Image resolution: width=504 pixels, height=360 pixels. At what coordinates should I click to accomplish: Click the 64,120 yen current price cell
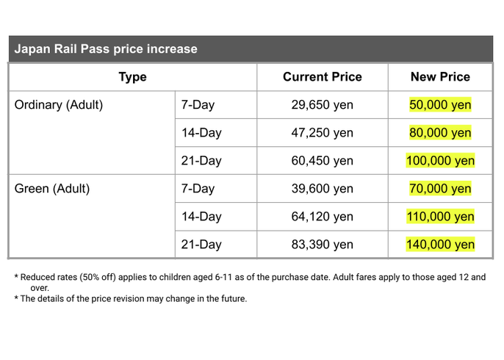point(323,217)
